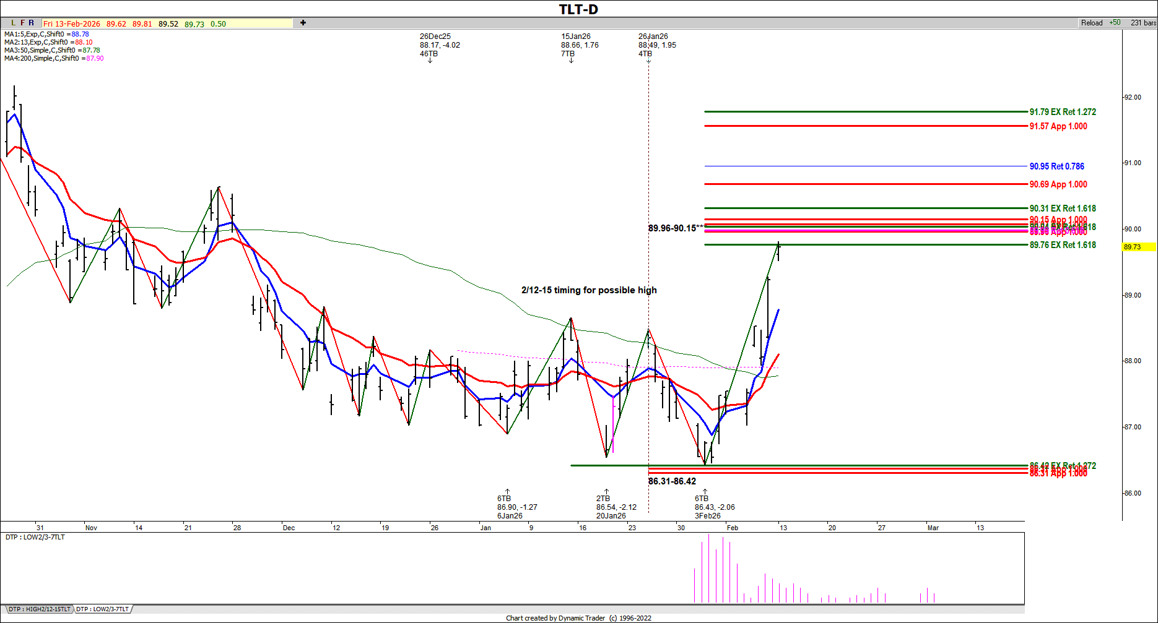Click the 86.31-86.42 support zone label
This screenshot has width=1158, height=623.
click(x=672, y=481)
